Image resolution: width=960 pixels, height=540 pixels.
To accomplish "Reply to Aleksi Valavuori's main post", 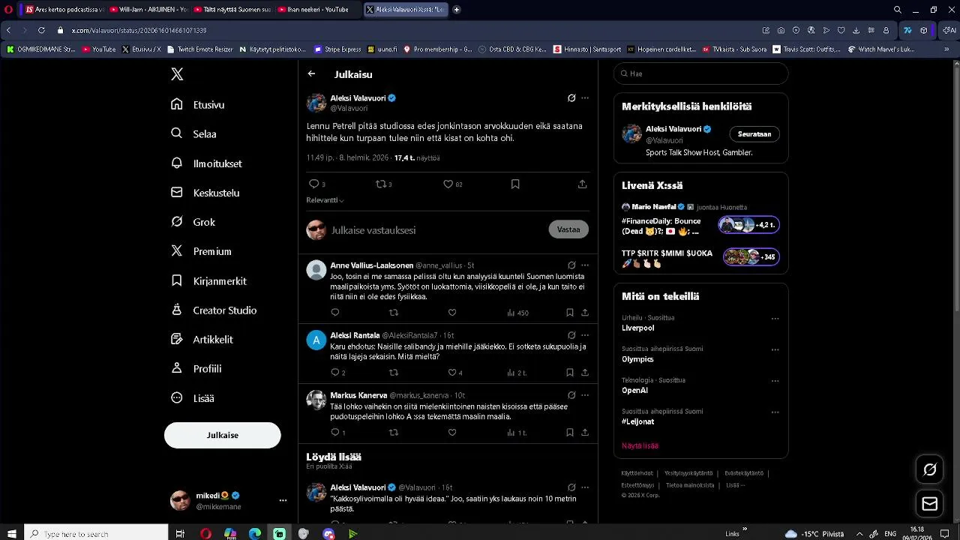I will [x=313, y=184].
